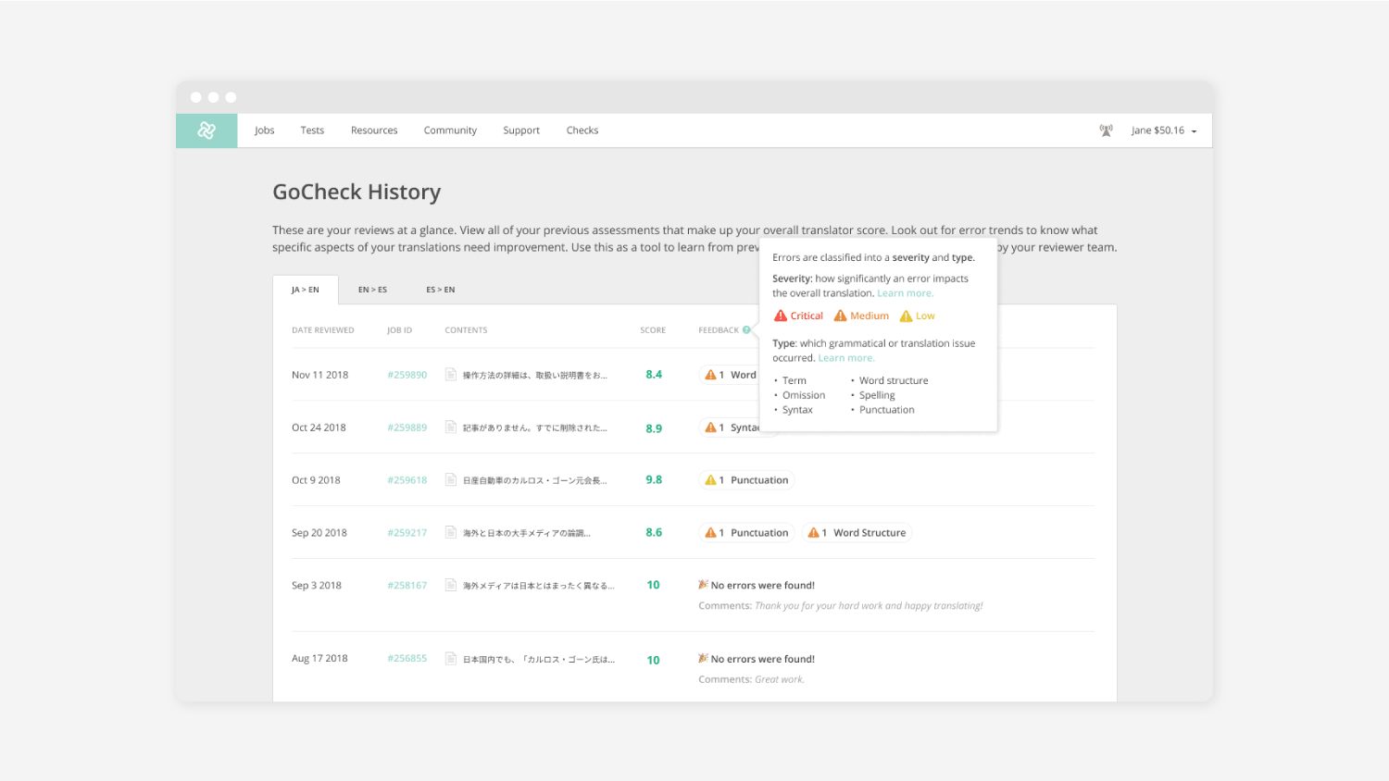
Task: Click the broadcast signal icon in the header
Action: (x=1106, y=130)
